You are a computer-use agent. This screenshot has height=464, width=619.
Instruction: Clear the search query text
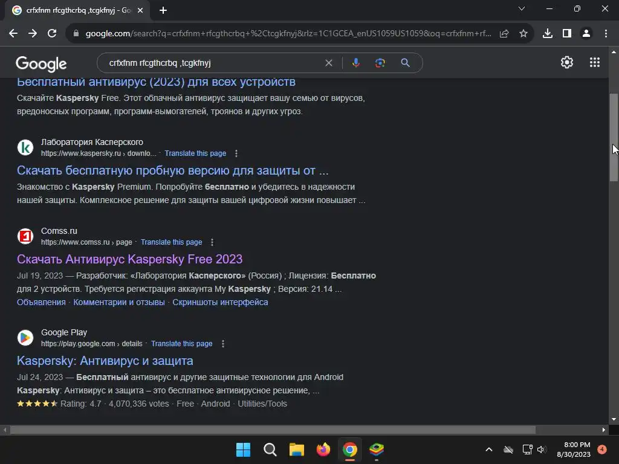click(328, 63)
